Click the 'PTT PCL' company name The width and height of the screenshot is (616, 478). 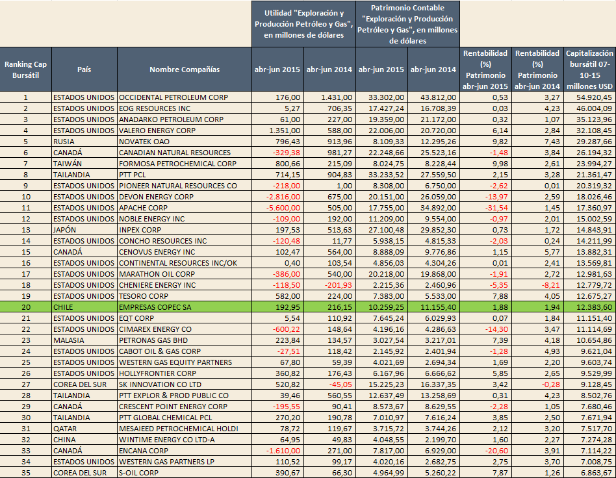point(185,175)
